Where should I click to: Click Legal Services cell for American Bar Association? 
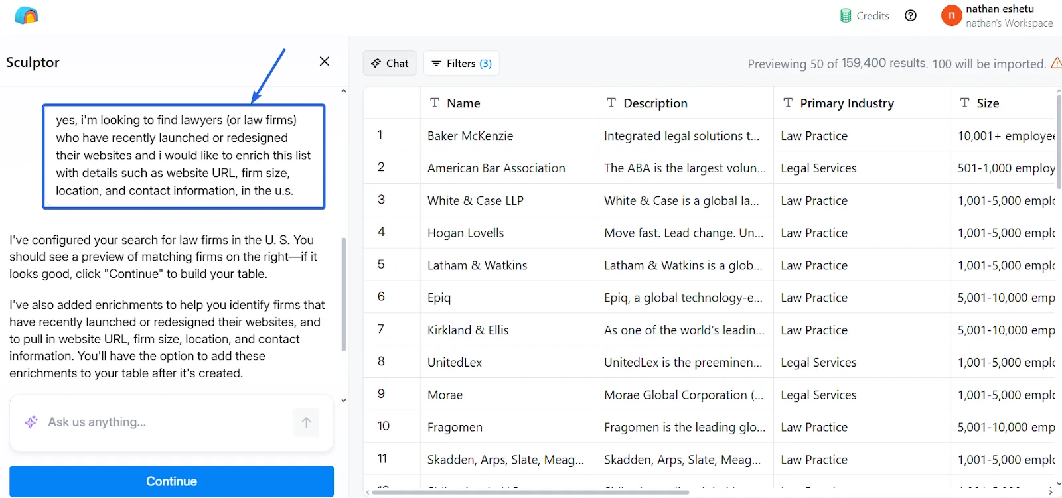click(862, 168)
